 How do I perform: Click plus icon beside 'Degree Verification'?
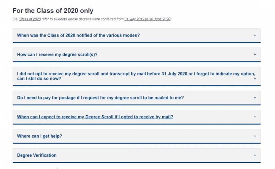[x=255, y=155]
